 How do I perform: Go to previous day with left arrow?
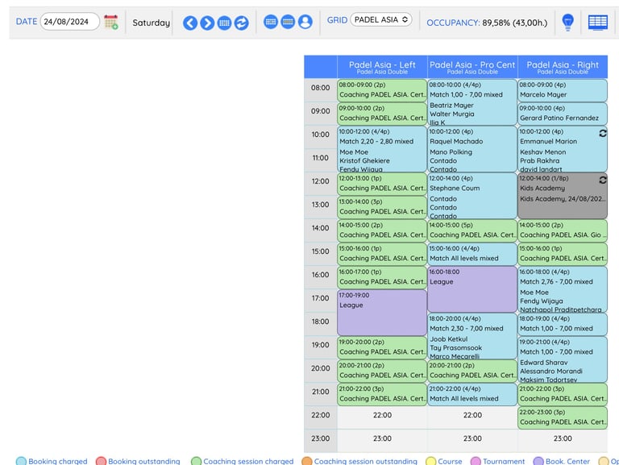[x=190, y=23]
